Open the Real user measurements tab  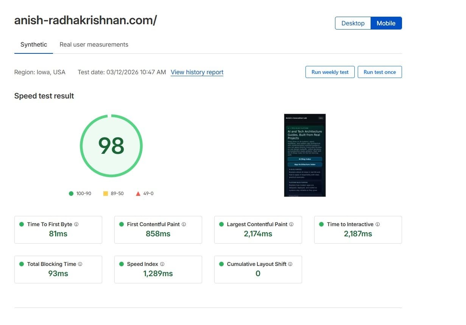click(94, 45)
